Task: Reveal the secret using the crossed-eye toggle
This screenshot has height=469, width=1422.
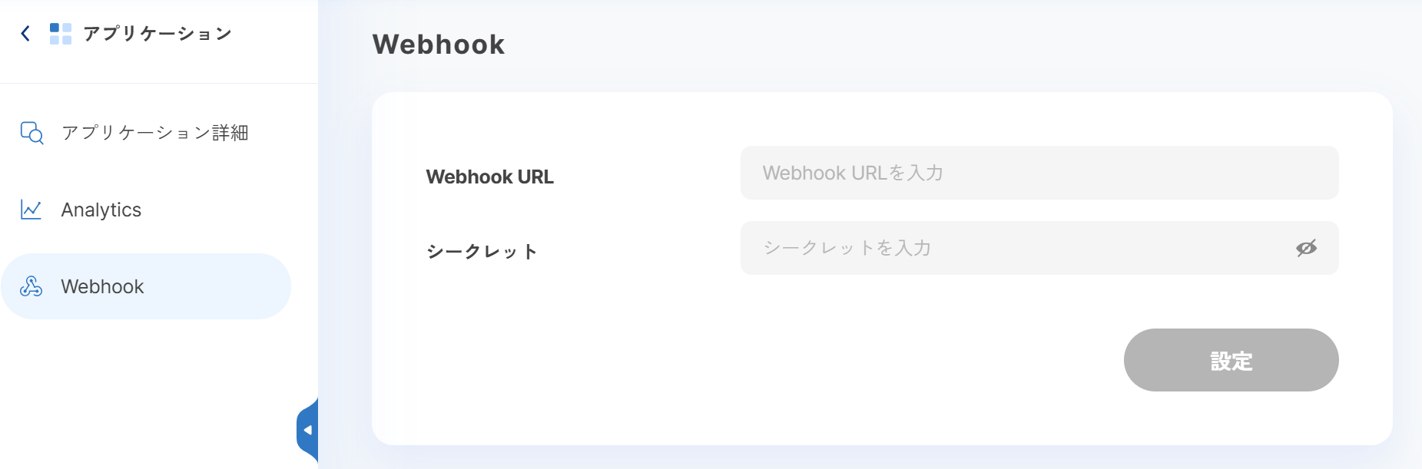Action: click(x=1308, y=247)
